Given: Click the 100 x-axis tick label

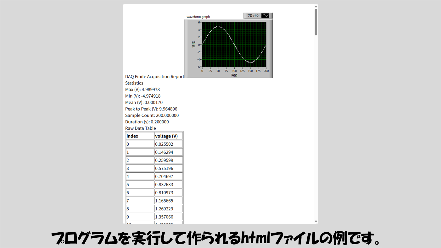Looking at the screenshot, I should click(234, 71).
